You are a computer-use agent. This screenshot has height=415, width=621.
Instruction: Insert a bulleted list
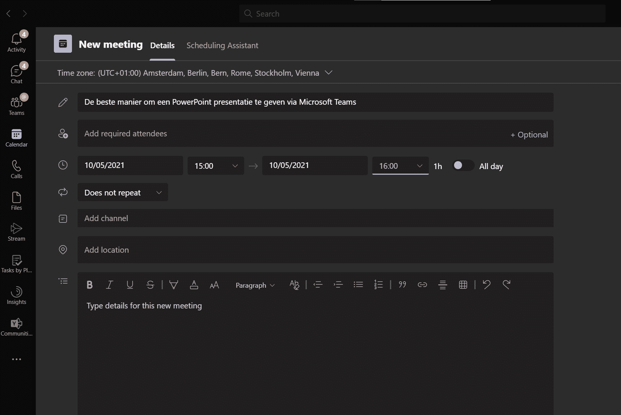pos(358,285)
